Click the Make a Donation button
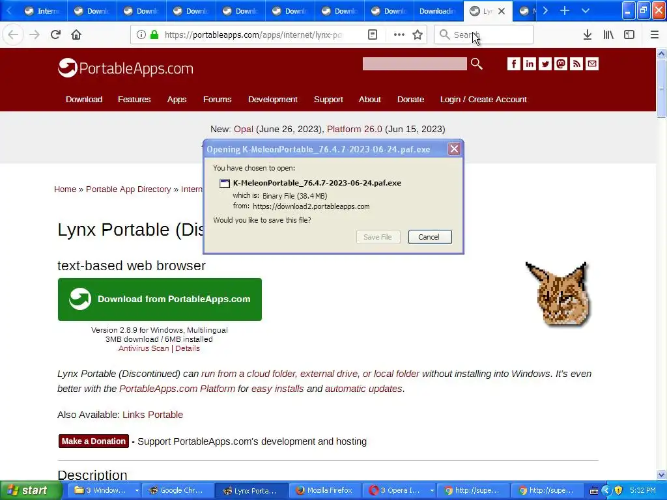Screen dimensions: 667x500 (x=94, y=441)
